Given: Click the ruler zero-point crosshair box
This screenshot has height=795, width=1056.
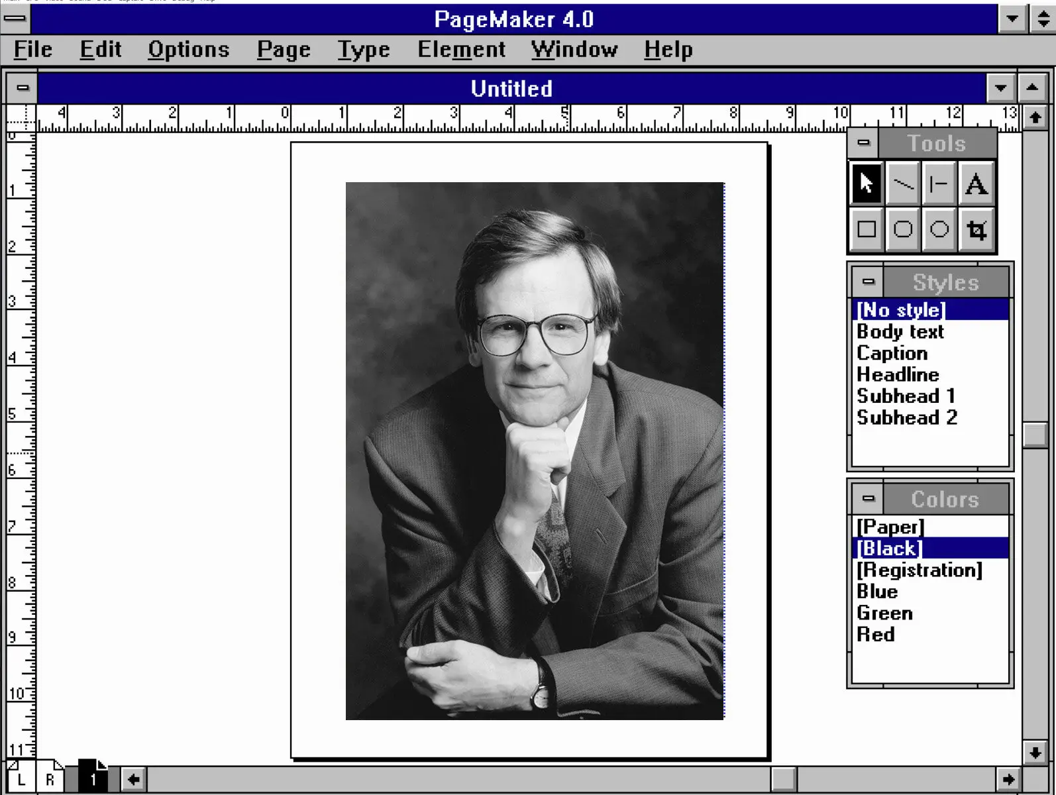Looking at the screenshot, I should 21,118.
